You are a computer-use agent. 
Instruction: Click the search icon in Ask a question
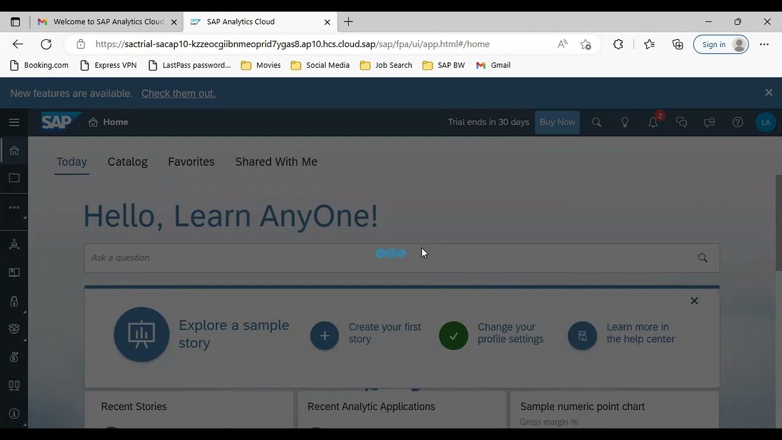click(x=703, y=258)
